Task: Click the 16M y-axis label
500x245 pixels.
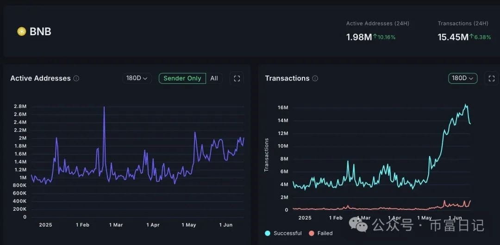Action: coord(283,107)
